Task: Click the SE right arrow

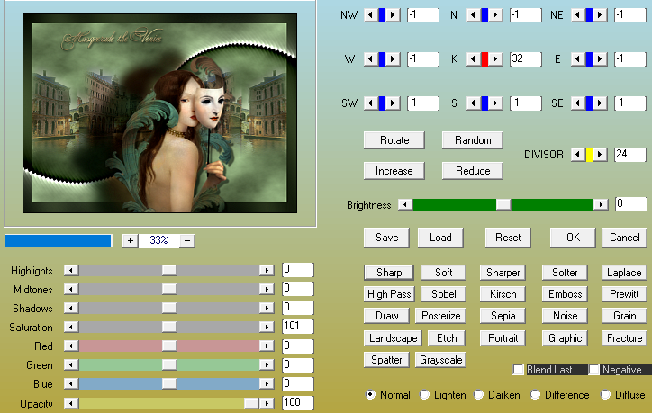Action: point(600,103)
